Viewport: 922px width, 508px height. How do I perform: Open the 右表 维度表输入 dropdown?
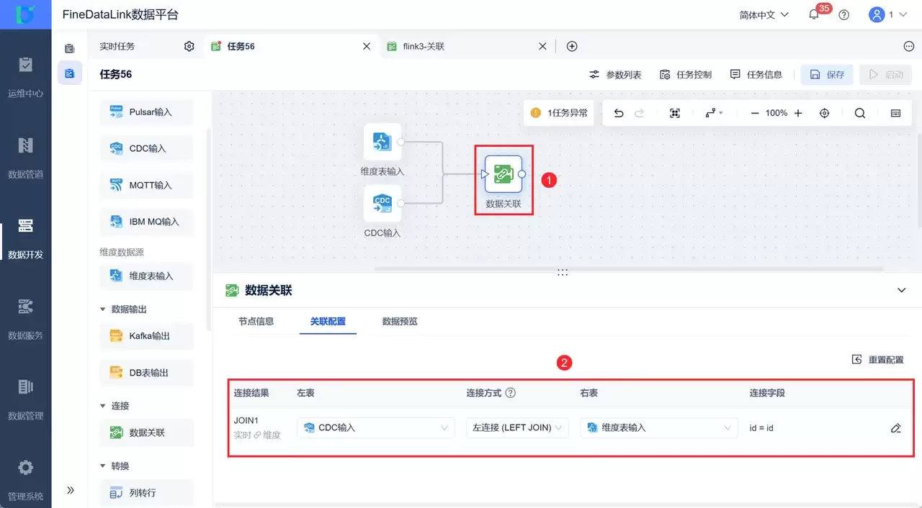tap(659, 427)
